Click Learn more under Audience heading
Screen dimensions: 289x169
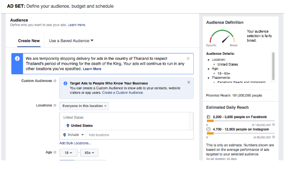pyautogui.click(x=77, y=25)
